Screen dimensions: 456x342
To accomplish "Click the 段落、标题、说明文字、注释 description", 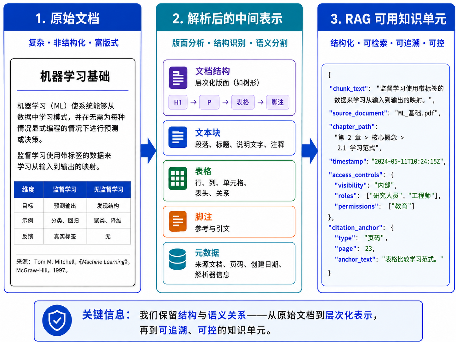I will point(240,144).
